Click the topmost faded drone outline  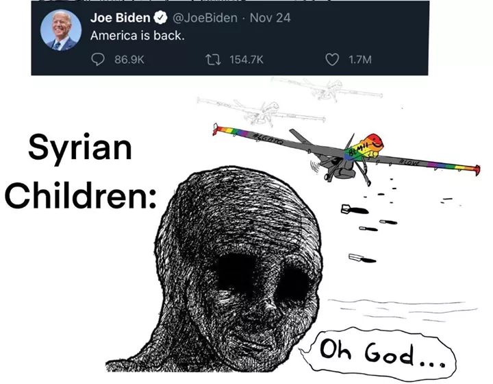327,88
